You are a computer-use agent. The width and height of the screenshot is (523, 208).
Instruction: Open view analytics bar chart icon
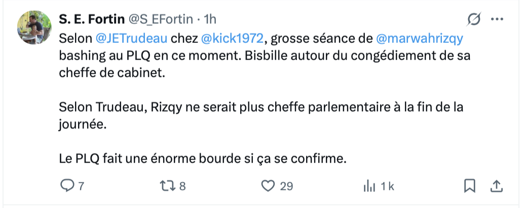point(368,186)
